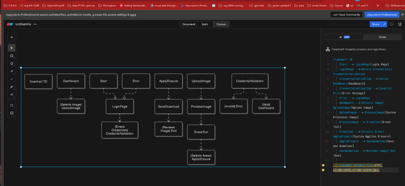Viewport: 405px width, 186px height.
Task: Click Upgrade to Professional button
Action: pyautogui.click(x=382, y=15)
